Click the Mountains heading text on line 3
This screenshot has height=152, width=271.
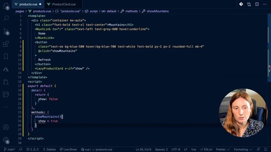tap(116, 24)
